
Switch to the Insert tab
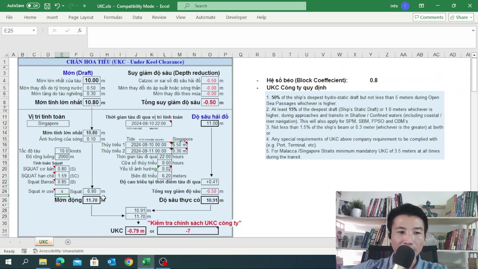52,17
